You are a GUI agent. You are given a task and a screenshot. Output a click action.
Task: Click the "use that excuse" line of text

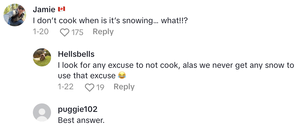click(x=87, y=76)
